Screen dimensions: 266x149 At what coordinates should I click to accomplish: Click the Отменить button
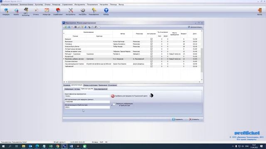(x=194, y=119)
